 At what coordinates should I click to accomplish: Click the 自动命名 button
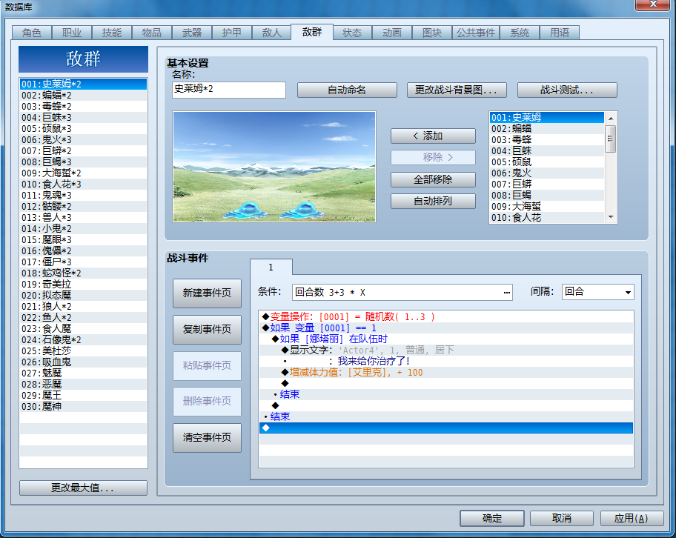pos(347,90)
